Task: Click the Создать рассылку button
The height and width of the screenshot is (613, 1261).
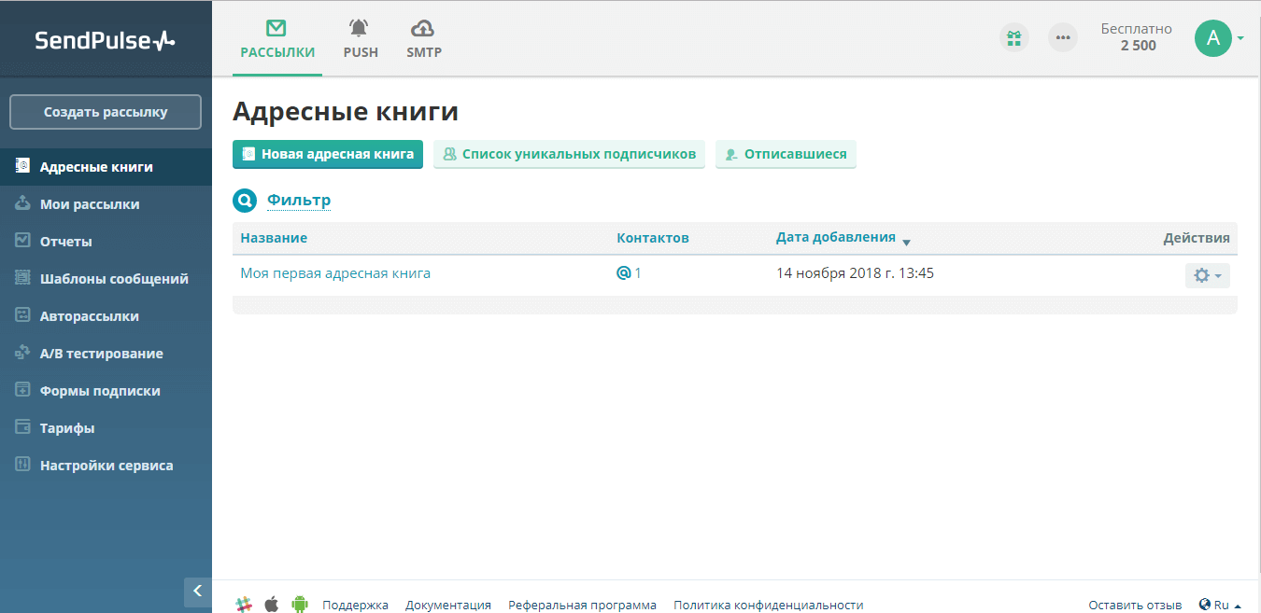Action: click(x=106, y=112)
